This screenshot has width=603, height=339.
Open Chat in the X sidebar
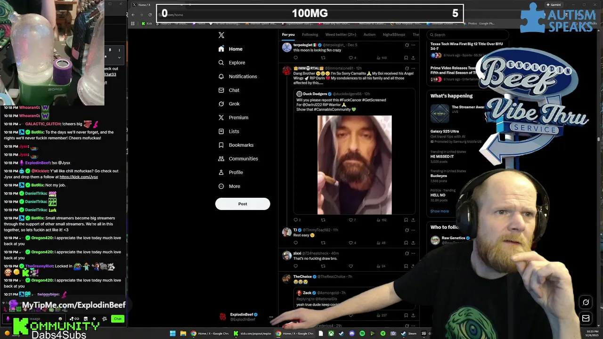click(229, 90)
